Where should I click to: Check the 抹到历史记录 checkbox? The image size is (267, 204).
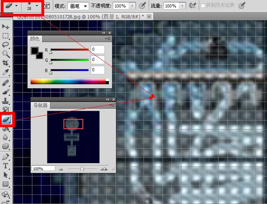[203, 6]
